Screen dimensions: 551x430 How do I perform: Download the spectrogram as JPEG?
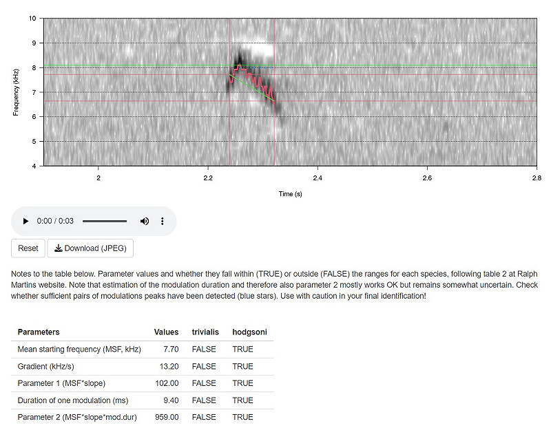(90, 248)
